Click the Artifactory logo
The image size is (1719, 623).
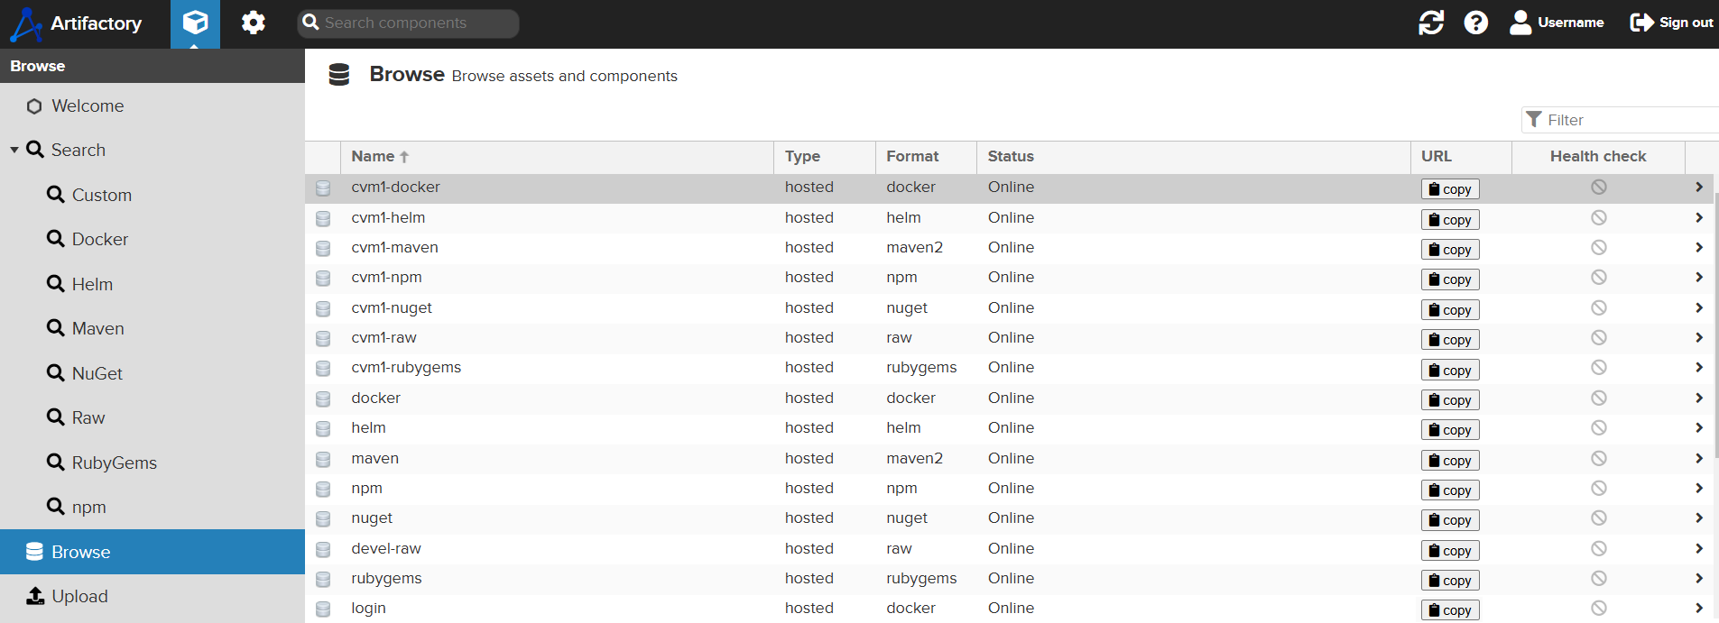click(76, 23)
